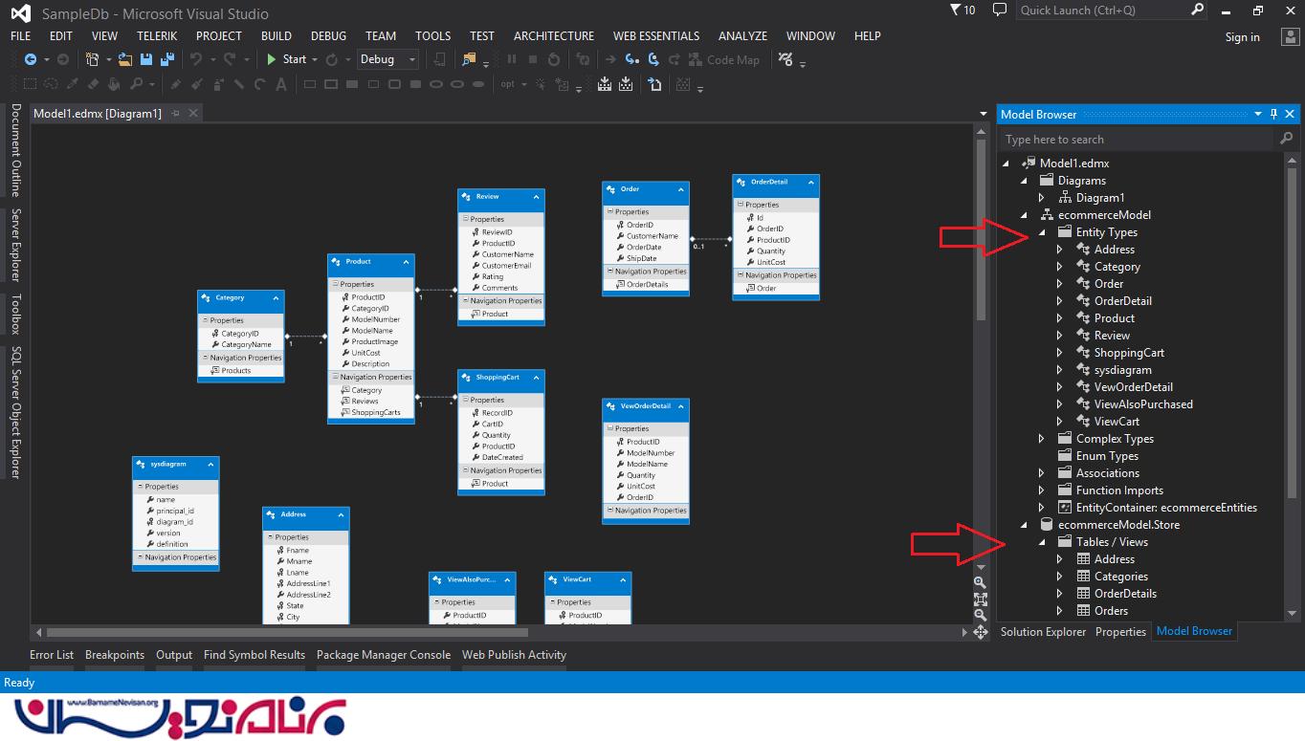Switch to the Solution Explorer tab

click(1043, 632)
